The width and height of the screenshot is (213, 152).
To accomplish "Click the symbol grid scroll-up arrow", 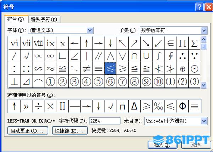I will [203, 39].
